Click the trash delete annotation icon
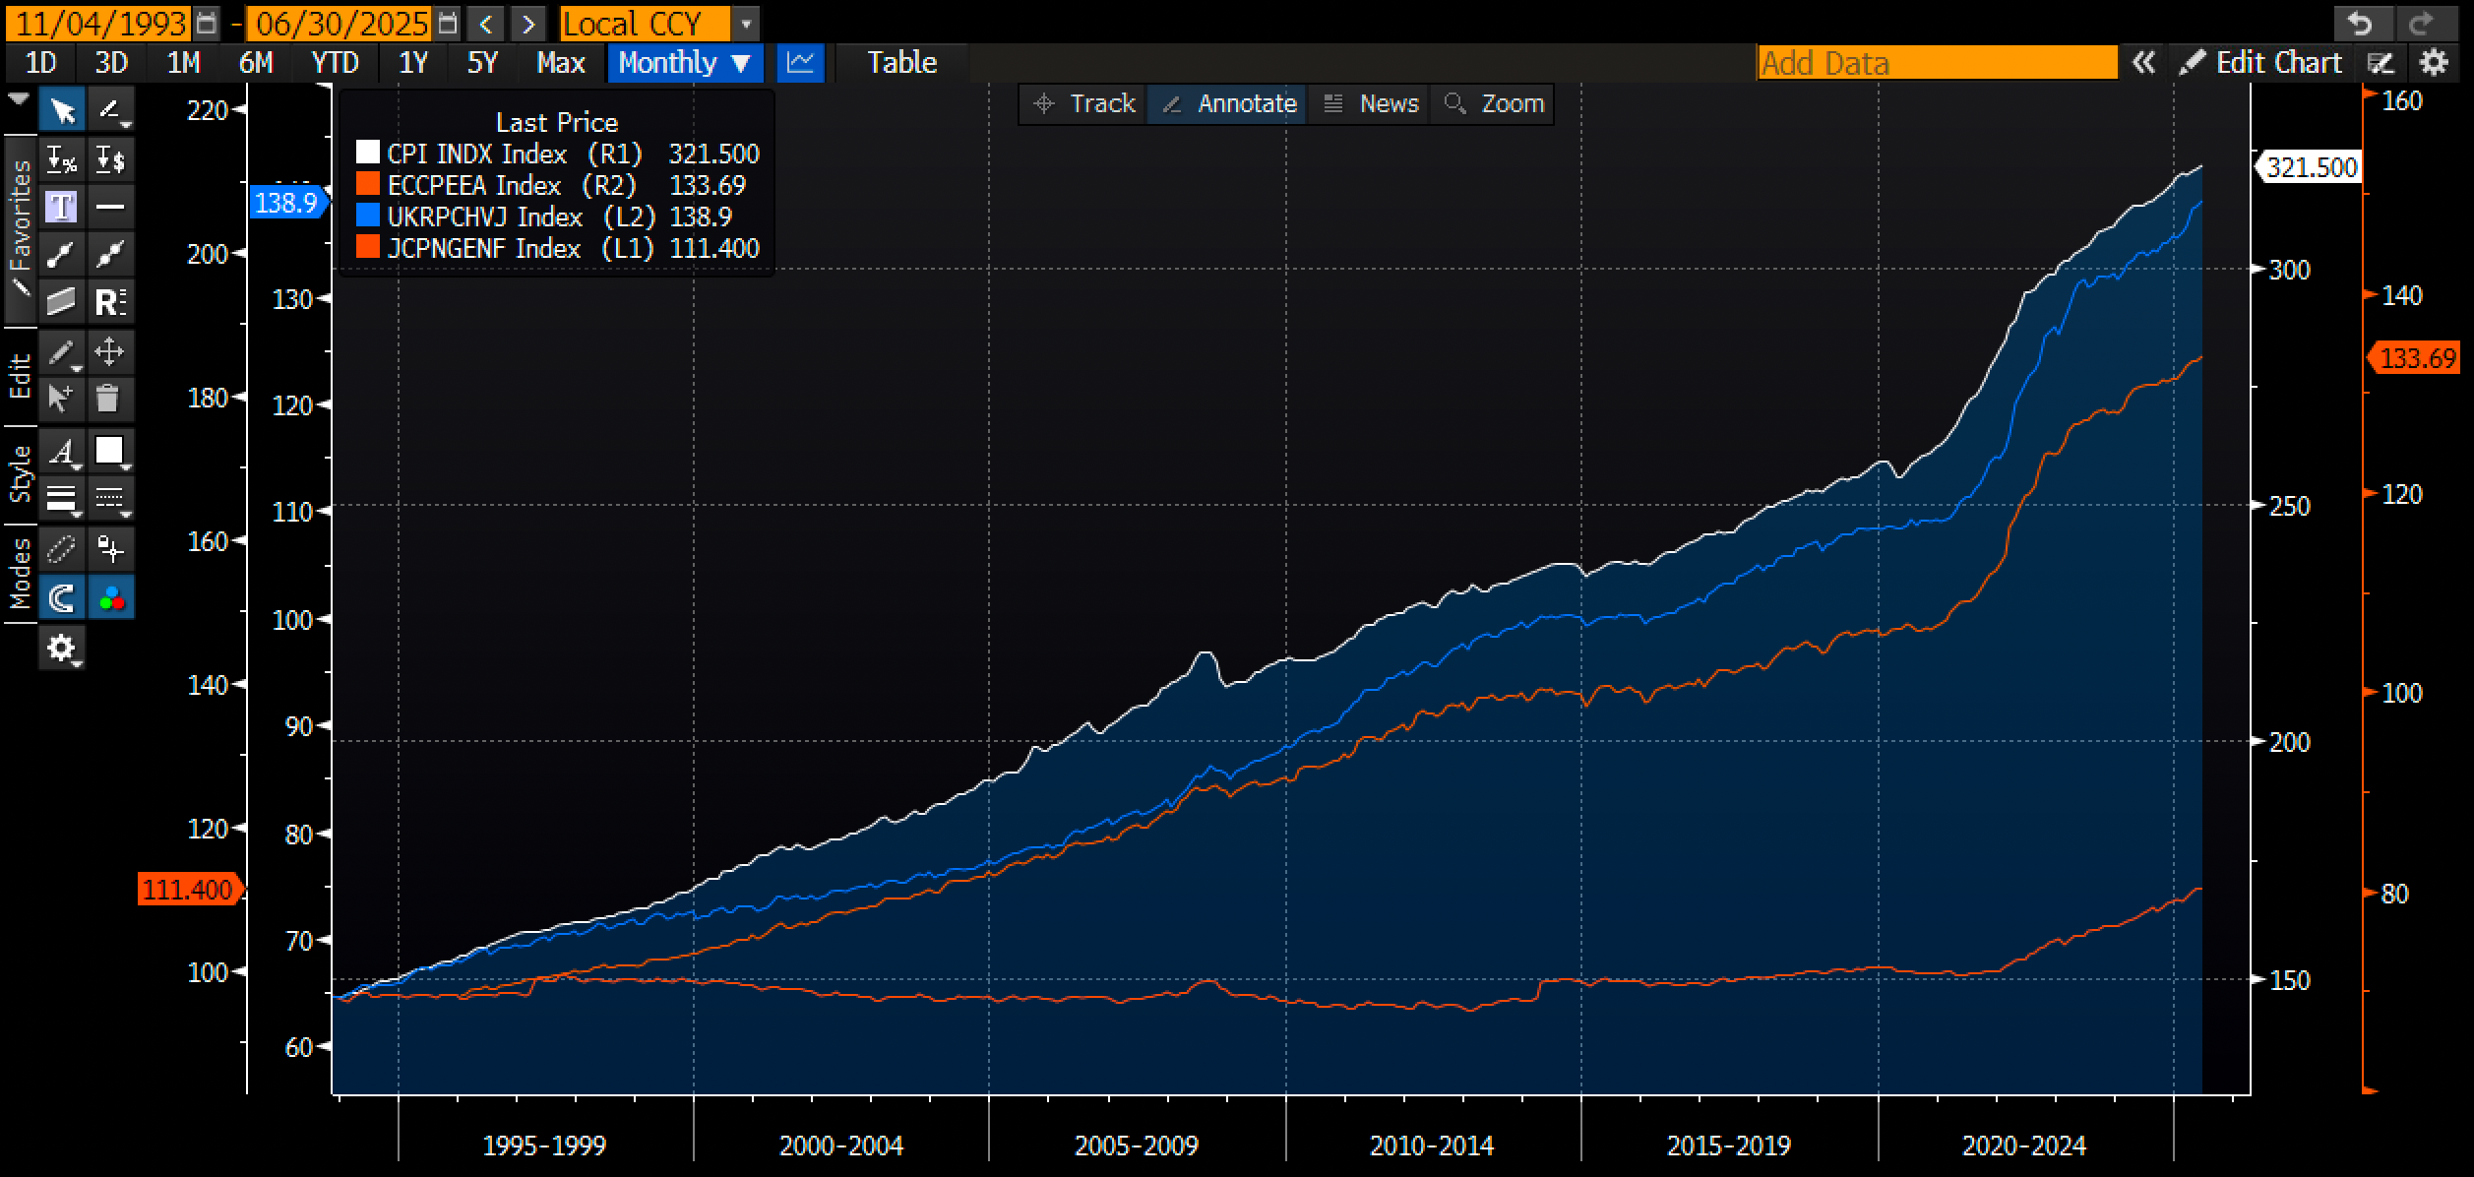This screenshot has width=2474, height=1177. pyautogui.click(x=108, y=399)
